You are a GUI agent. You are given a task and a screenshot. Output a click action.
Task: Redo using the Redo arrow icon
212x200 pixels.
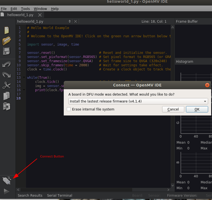coord(6,75)
